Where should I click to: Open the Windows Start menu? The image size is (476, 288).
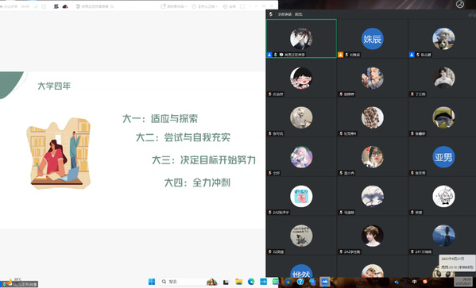[152, 282]
